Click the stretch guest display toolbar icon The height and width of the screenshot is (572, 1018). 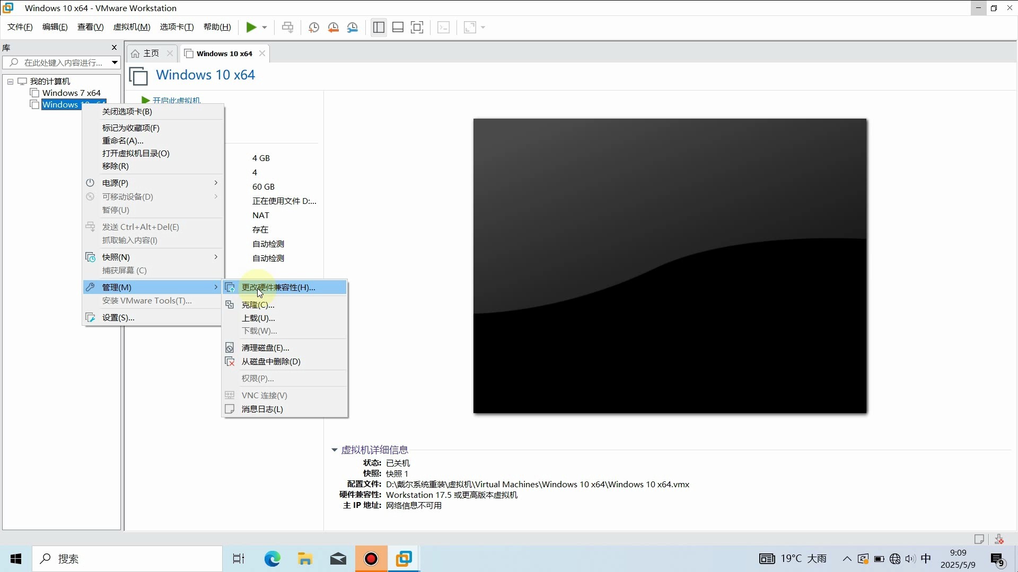[x=470, y=28]
